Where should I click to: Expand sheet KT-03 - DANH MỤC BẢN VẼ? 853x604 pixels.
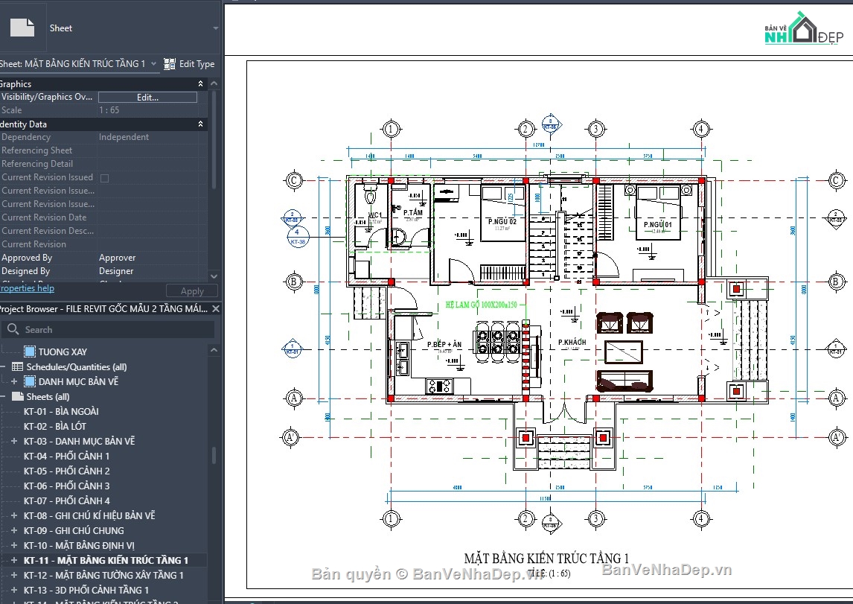(x=14, y=442)
